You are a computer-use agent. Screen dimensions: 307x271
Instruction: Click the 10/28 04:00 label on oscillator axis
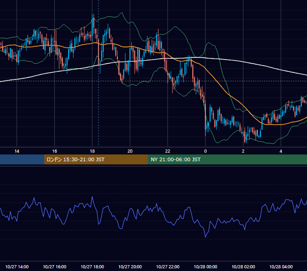(281, 266)
